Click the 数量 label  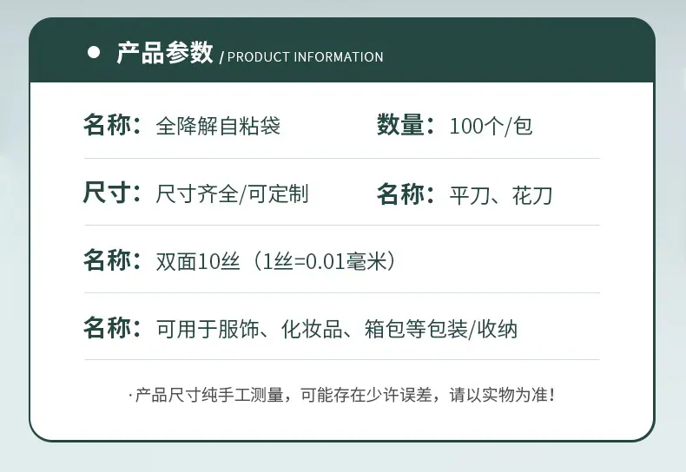tap(400, 125)
